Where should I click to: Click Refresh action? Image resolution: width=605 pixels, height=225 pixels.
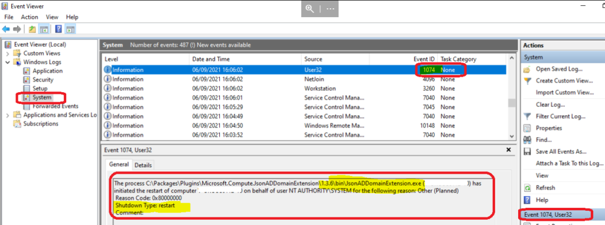click(x=545, y=188)
